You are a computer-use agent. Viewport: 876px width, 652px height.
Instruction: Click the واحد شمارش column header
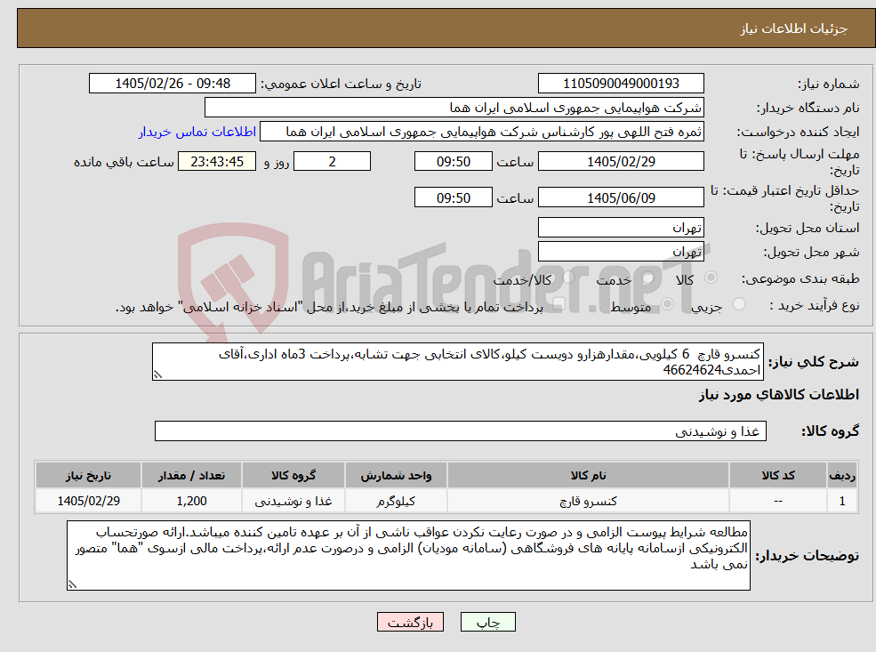pyautogui.click(x=396, y=476)
